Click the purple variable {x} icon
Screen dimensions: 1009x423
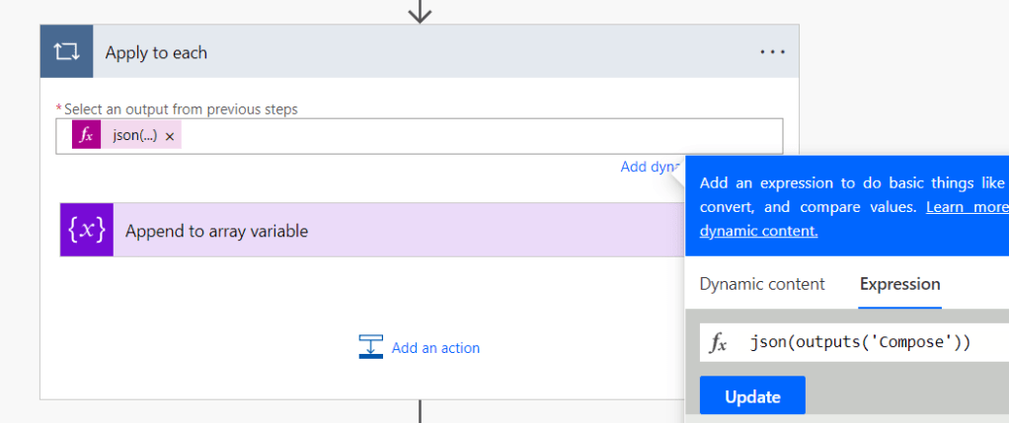(86, 230)
